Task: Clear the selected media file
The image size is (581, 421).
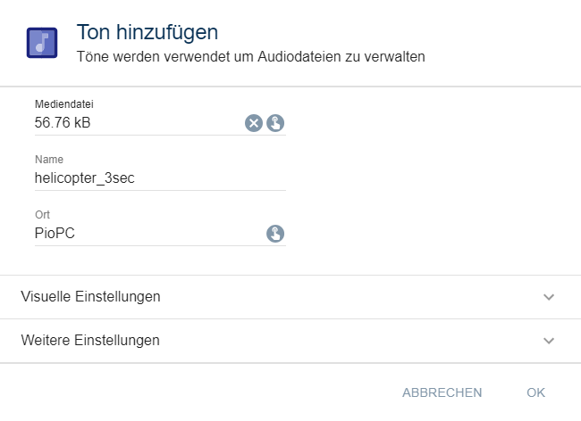Action: coord(254,123)
